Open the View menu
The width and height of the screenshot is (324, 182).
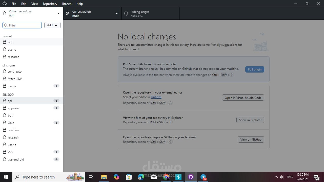[x=35, y=4]
